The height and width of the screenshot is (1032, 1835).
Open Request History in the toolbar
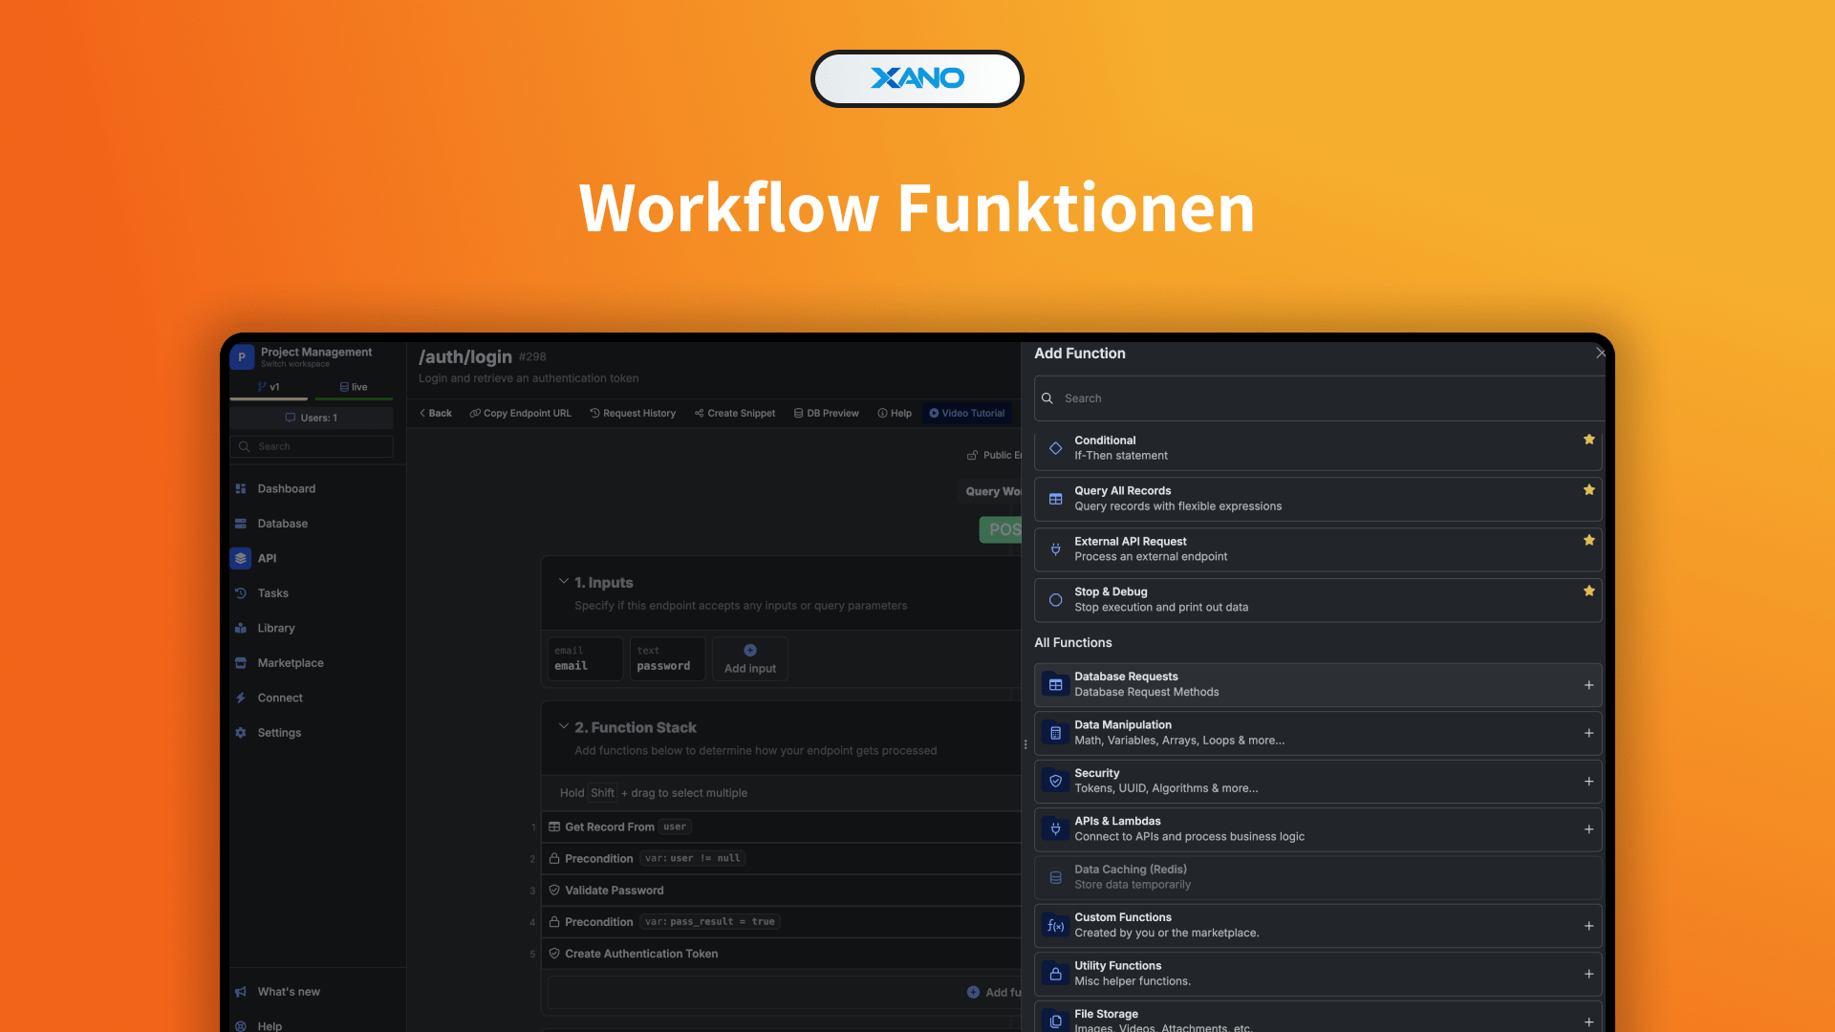point(633,414)
